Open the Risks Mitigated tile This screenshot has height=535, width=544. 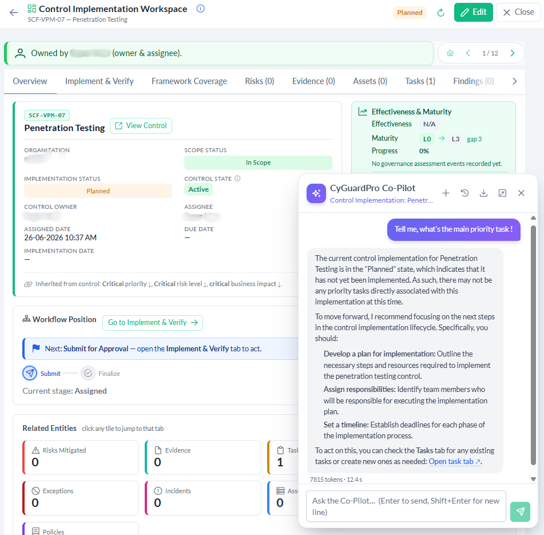(x=81, y=457)
